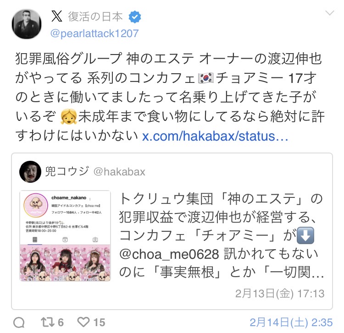Click the retweet arrows icon

point(48,322)
